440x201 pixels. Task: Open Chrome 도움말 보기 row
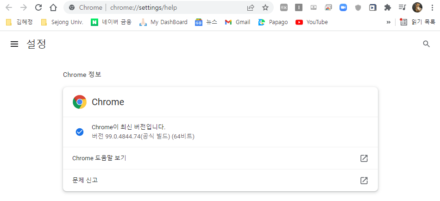220,158
